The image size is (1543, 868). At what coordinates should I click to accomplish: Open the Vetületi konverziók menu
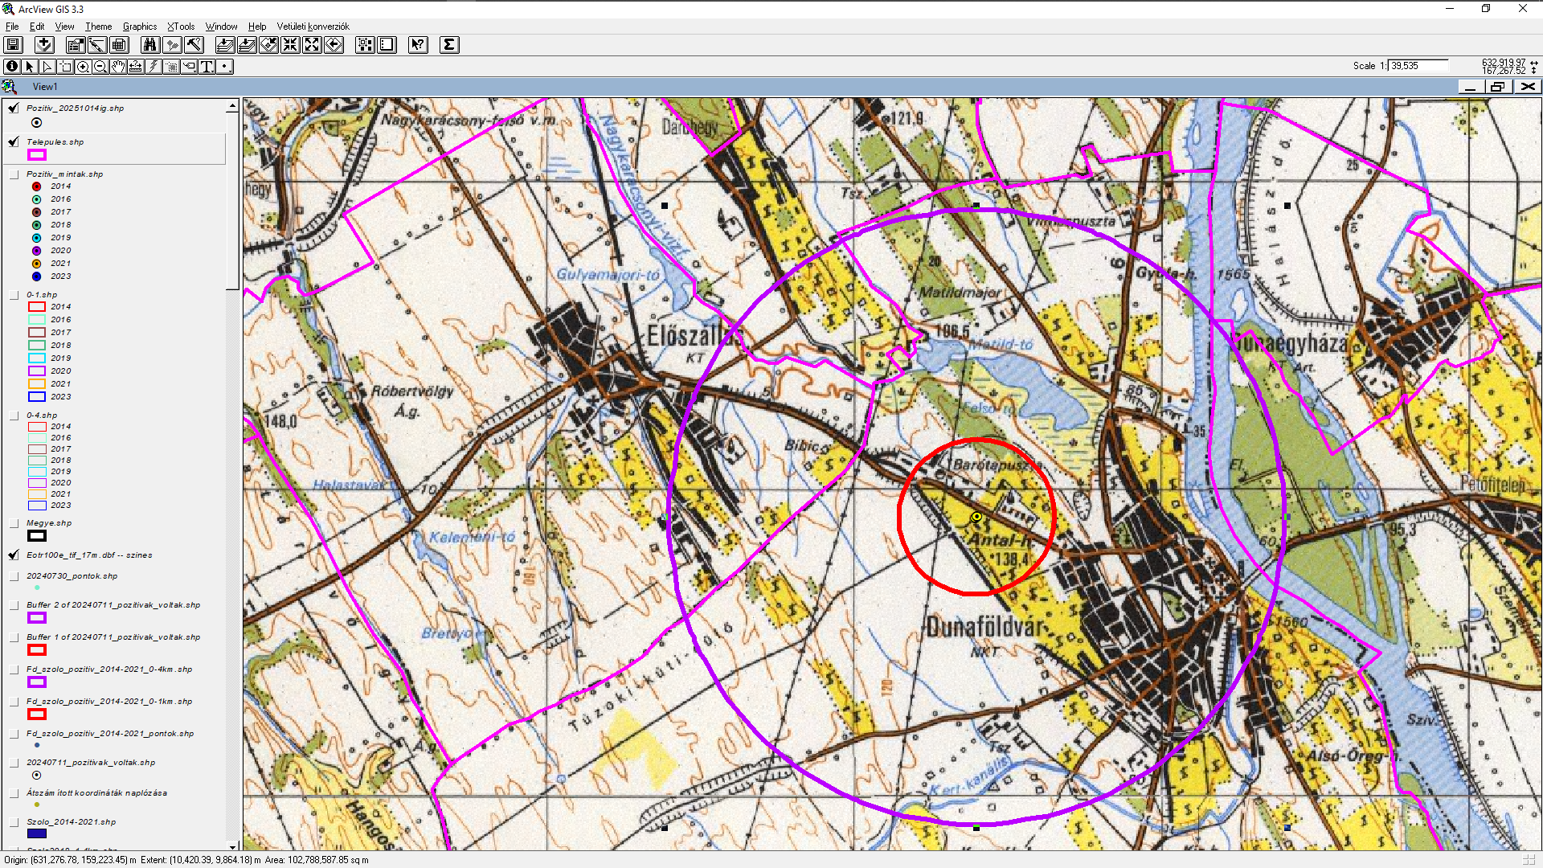(x=313, y=27)
